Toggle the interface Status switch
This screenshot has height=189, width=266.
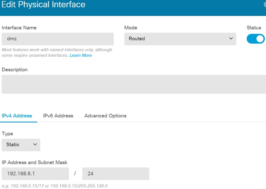pyautogui.click(x=256, y=39)
